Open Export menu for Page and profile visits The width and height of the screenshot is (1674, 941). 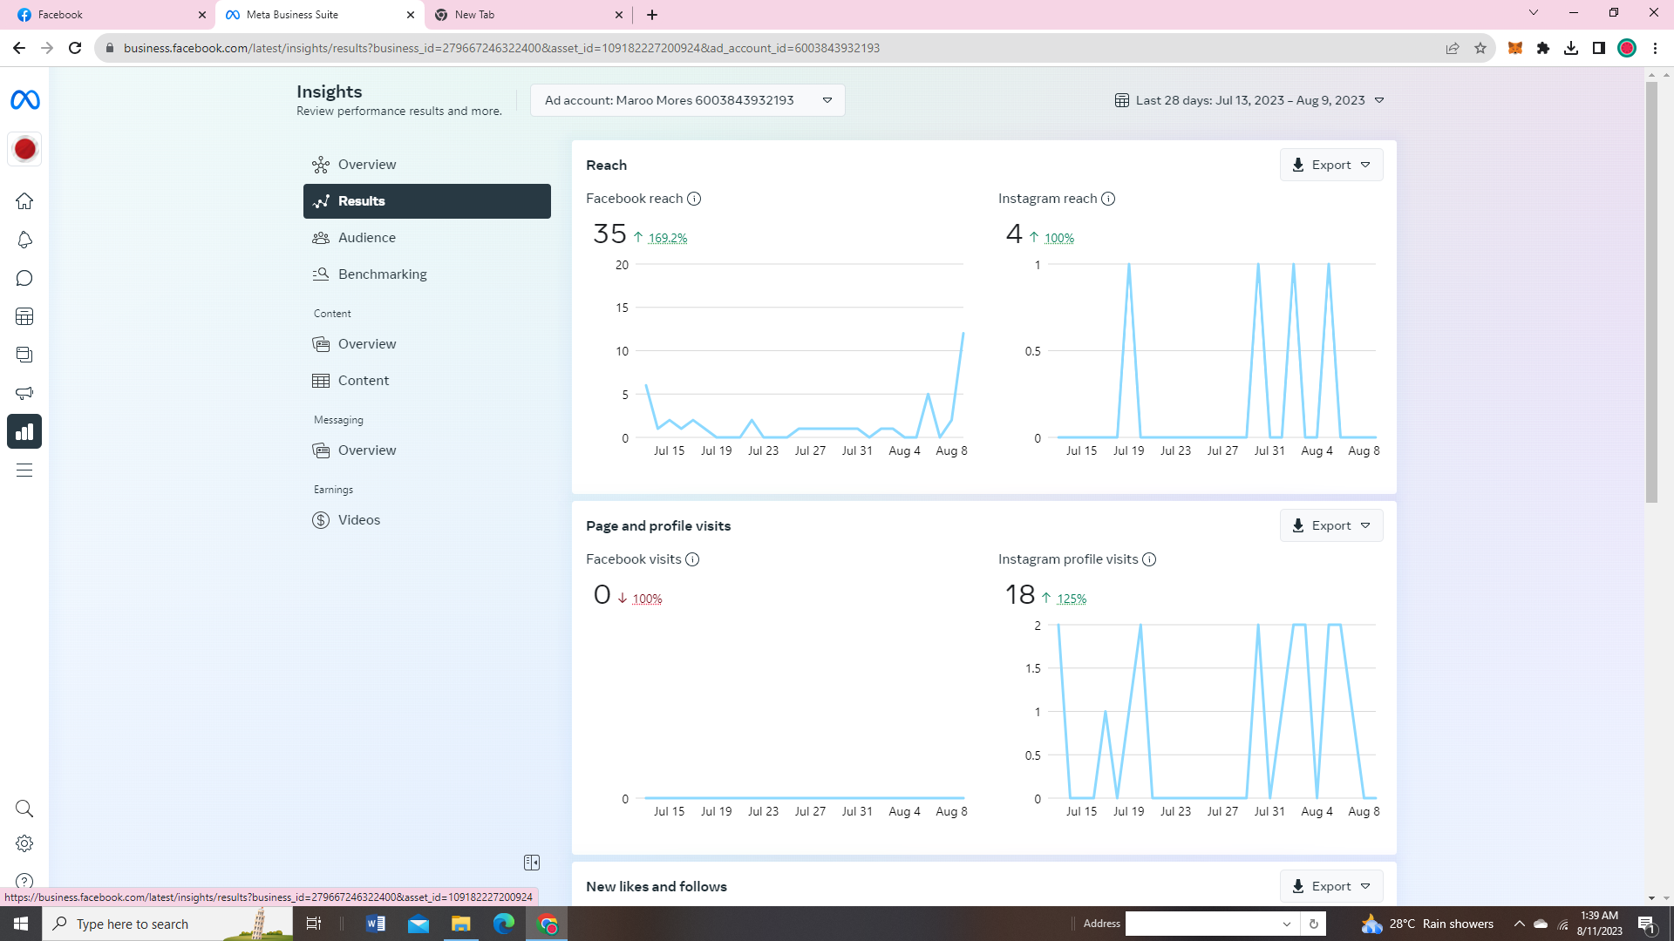coord(1331,525)
